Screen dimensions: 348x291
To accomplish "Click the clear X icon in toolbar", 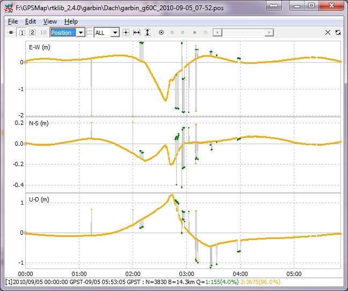I will tap(328, 33).
